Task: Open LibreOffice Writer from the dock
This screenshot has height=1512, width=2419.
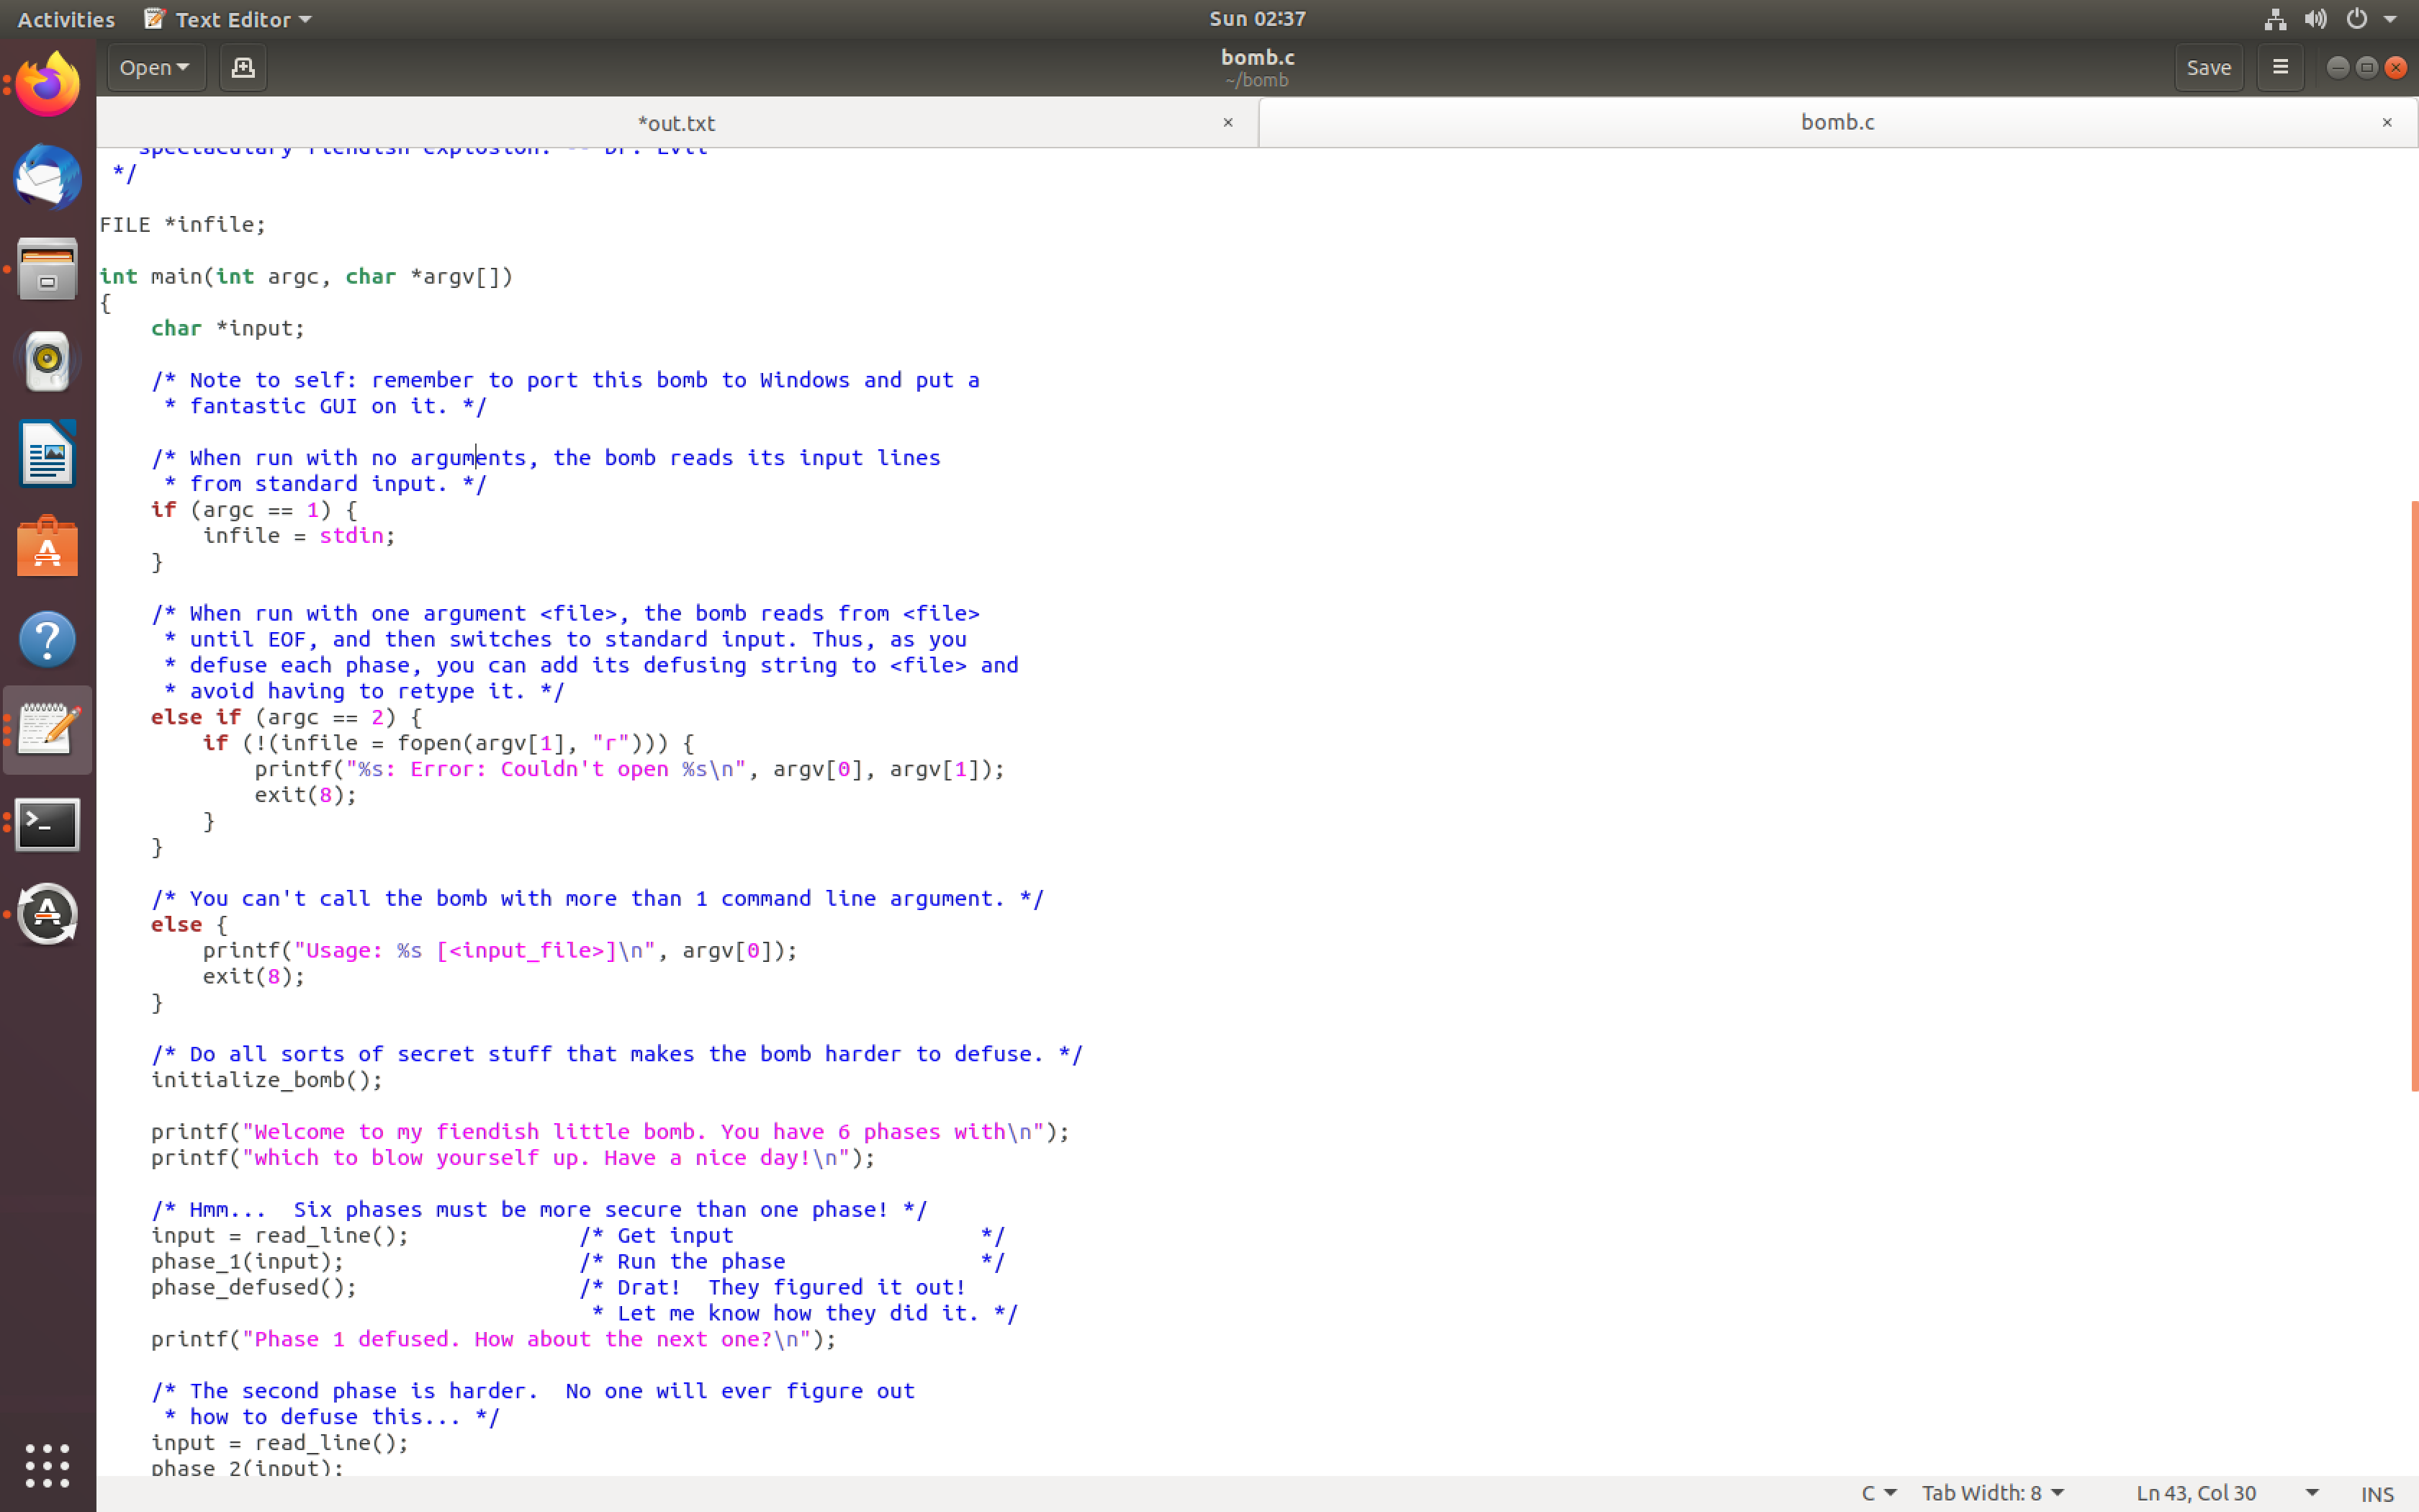Action: 47,454
